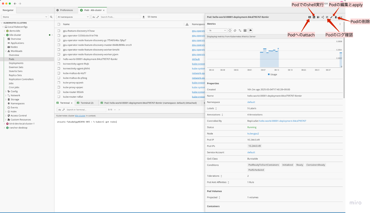Click the icon between shell and share icons
Image resolution: width=370 pixels, height=213 pixels.
tap(318, 17)
